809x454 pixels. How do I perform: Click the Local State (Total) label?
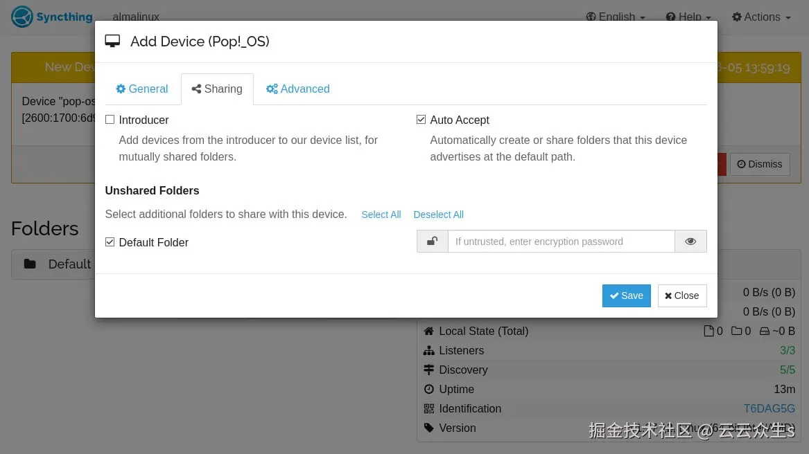pos(483,332)
